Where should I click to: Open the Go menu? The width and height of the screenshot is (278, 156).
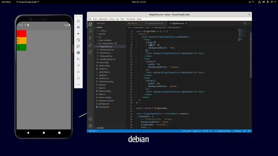click(118, 19)
